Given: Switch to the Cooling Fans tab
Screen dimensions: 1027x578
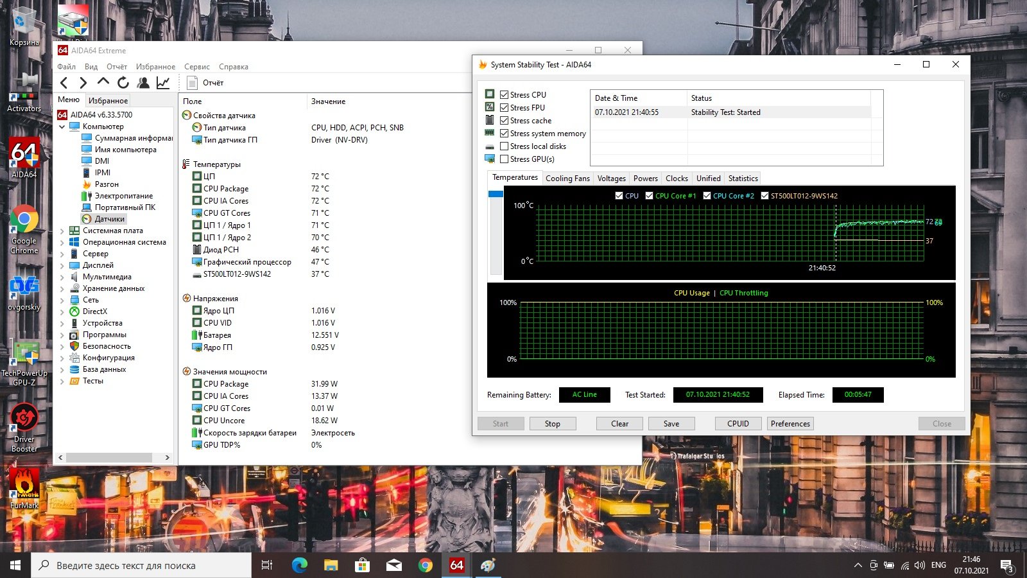Looking at the screenshot, I should tap(567, 179).
